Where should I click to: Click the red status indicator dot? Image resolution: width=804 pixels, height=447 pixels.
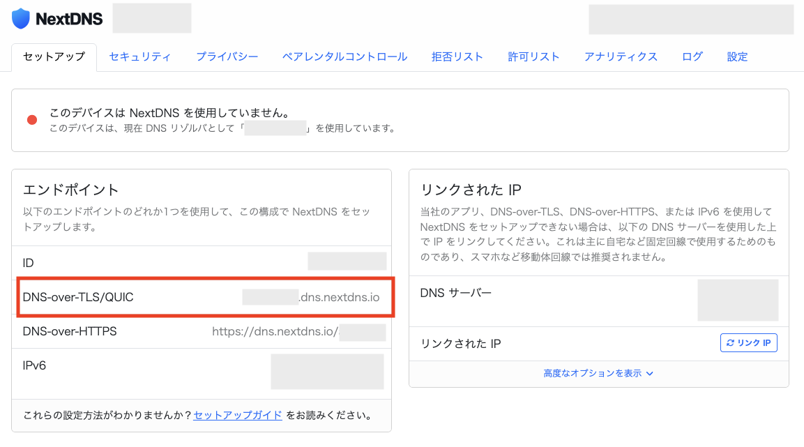point(31,119)
